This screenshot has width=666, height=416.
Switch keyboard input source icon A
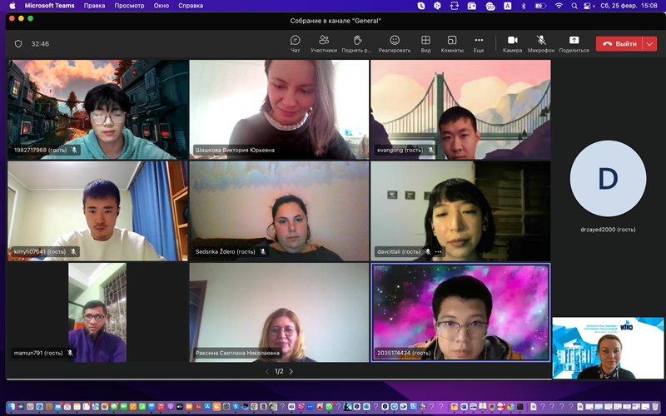coord(508,6)
